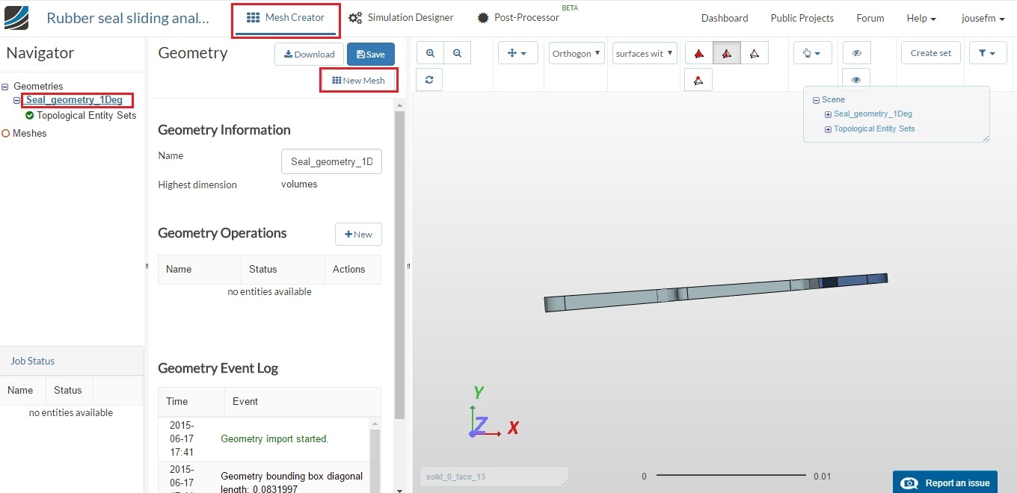Click the 'Geometry import started.' log entry
This screenshot has width=1017, height=493.
coord(274,438)
